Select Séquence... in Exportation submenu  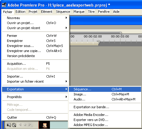(105, 89)
